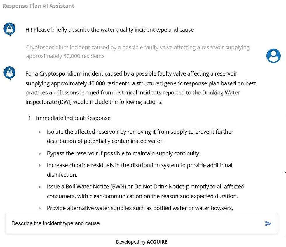The image size is (286, 247).
Task: Click the "Response Plan AI Assistant" title
Action: pyautogui.click(x=38, y=6)
